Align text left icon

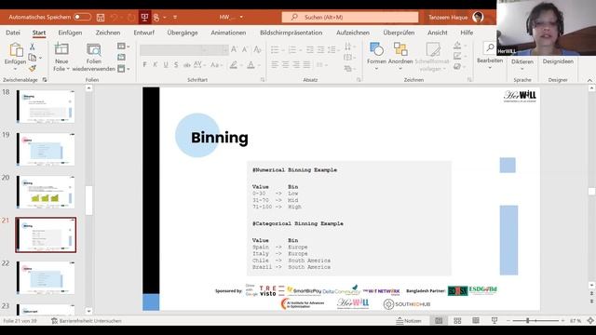coord(275,65)
